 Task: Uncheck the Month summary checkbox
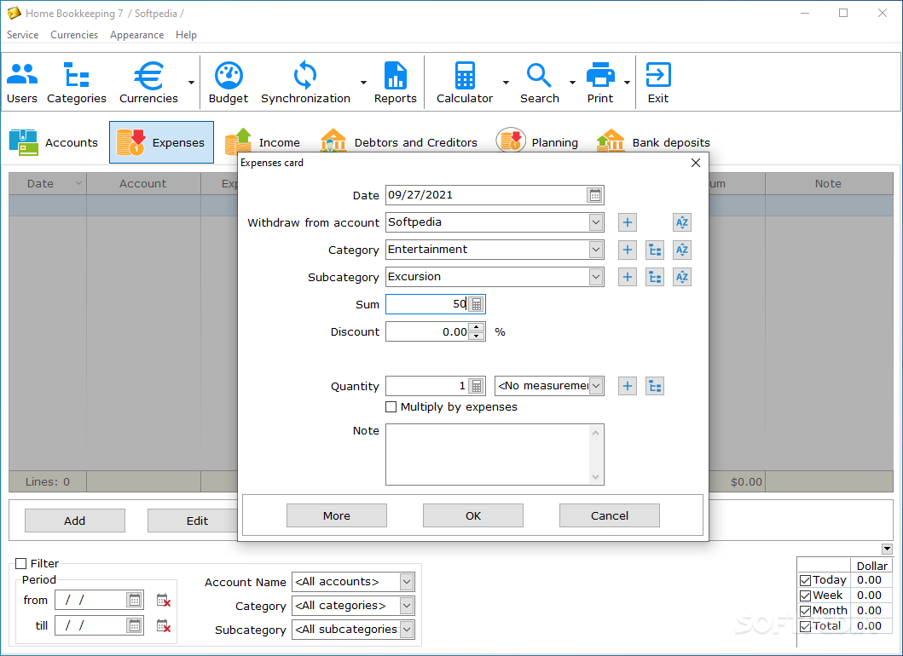(x=806, y=611)
